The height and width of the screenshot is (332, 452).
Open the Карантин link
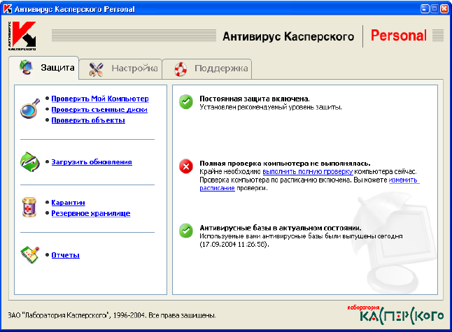[68, 203]
